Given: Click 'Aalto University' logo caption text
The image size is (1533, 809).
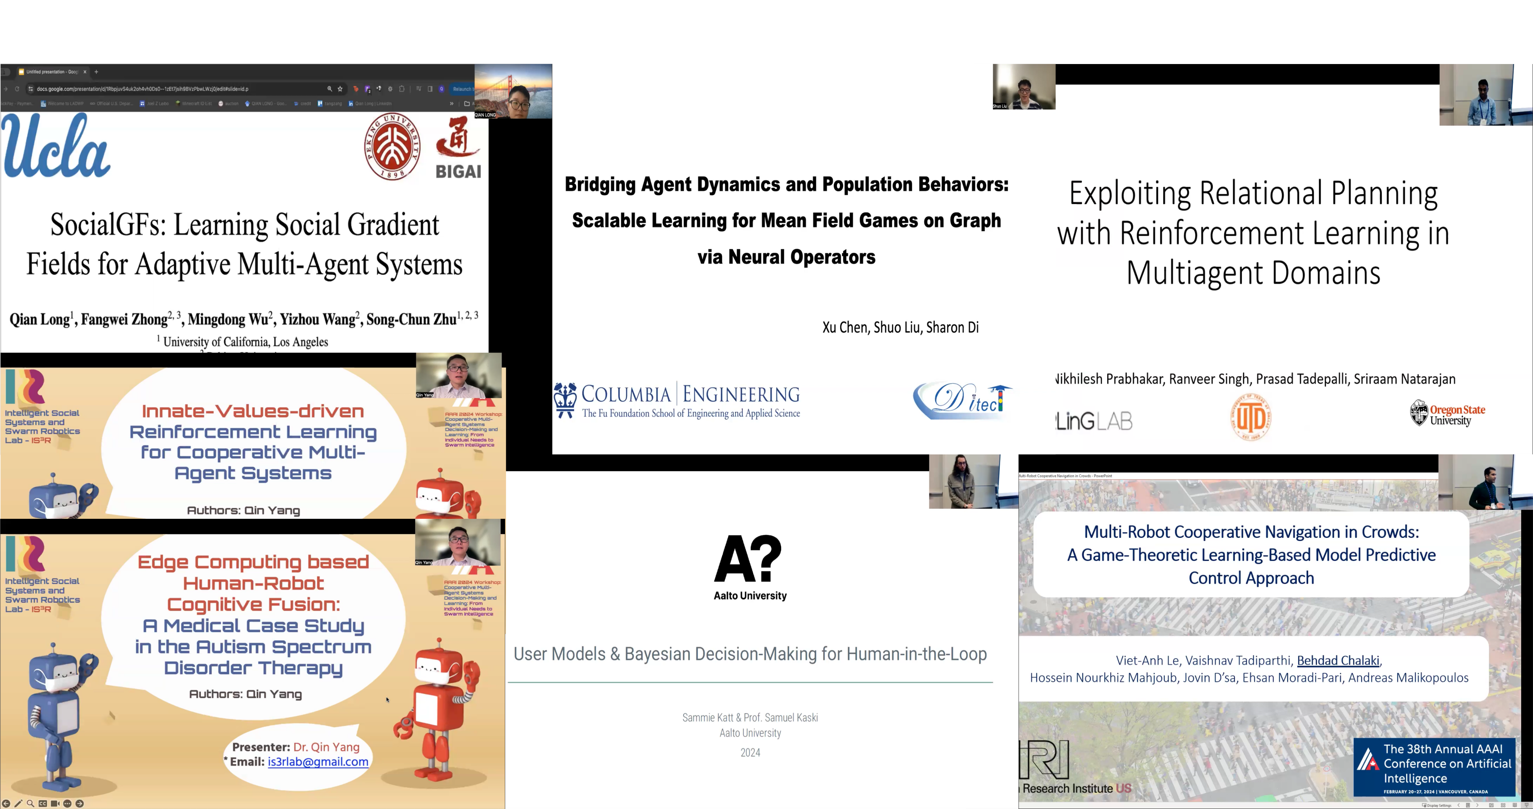Looking at the screenshot, I should tap(750, 596).
